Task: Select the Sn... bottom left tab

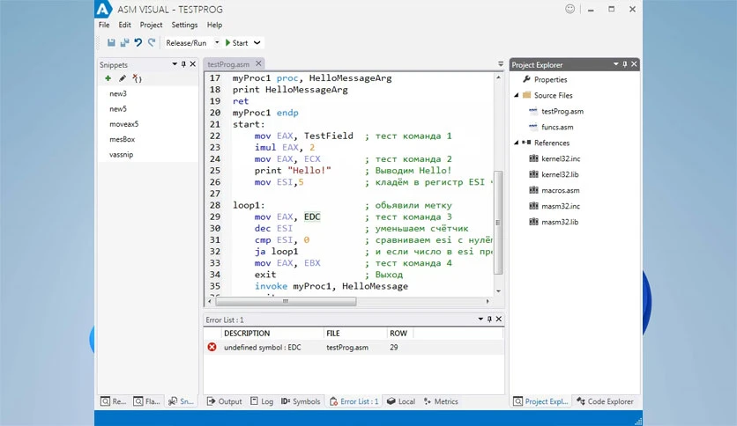Action: click(x=181, y=401)
